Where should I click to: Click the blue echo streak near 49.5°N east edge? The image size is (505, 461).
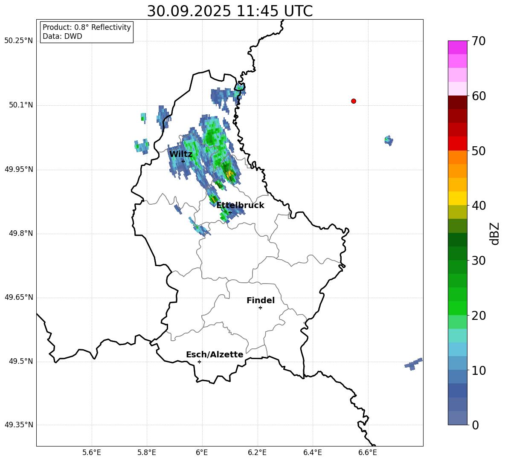[414, 364]
